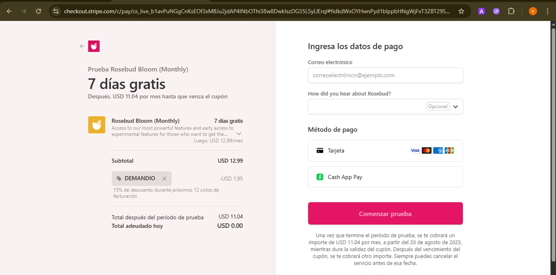Image resolution: width=556 pixels, height=275 pixels.
Task: Click the Mastercard logo
Action: tap(427, 150)
